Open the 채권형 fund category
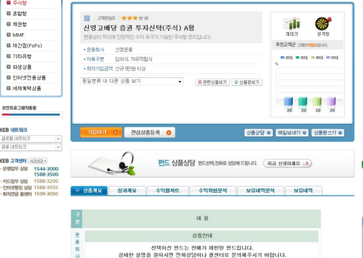Viewport: 363px width, 258px height. [x=20, y=24]
